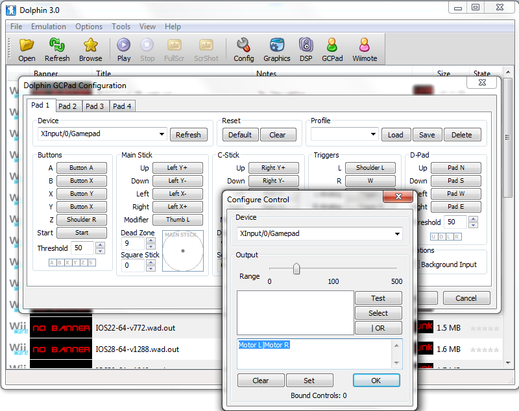Click the Open folder icon in toolbar

[x=27, y=50]
